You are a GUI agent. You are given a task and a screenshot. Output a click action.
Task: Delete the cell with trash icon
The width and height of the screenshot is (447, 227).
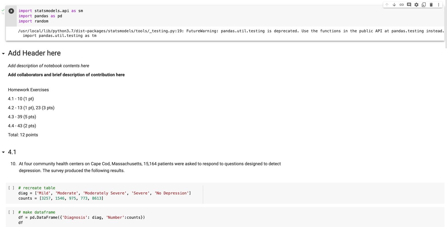(431, 5)
